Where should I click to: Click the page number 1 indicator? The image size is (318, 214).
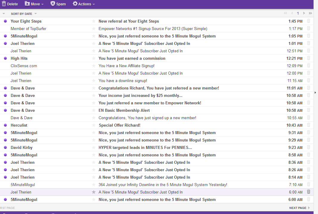click(x=298, y=13)
